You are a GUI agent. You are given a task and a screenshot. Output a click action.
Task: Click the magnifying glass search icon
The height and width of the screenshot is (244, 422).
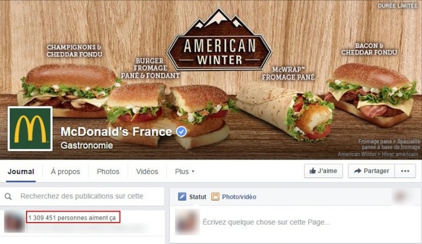click(x=8, y=197)
